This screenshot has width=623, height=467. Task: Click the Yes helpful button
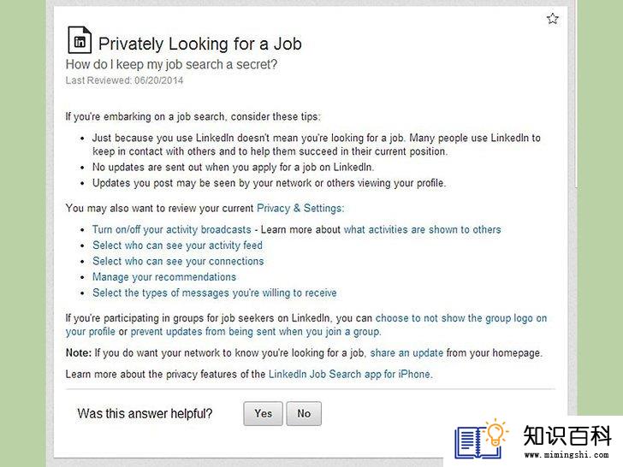pyautogui.click(x=263, y=413)
